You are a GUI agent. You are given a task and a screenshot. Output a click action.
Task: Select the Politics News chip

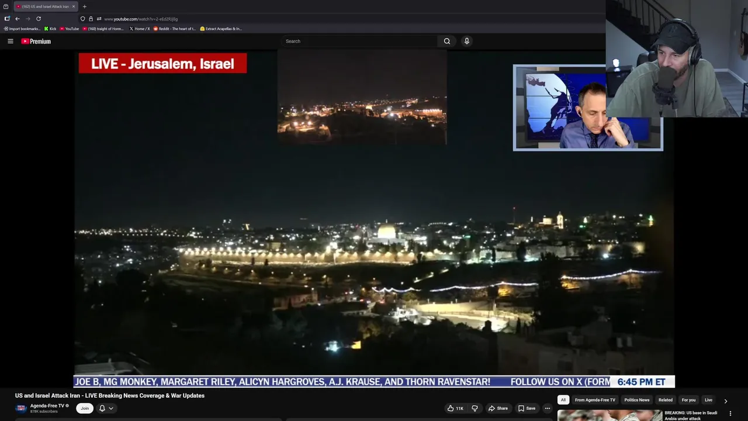click(x=637, y=400)
